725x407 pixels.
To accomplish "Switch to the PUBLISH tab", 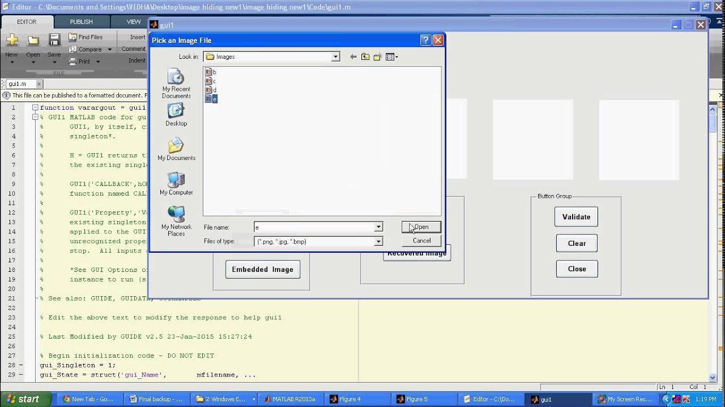I will point(81,21).
